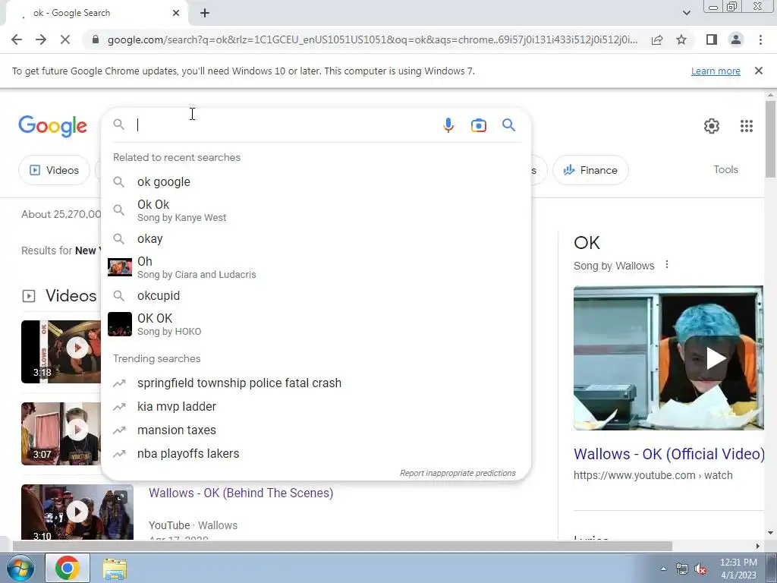View site security lock information
Screen dimensions: 777x583
click(x=96, y=39)
